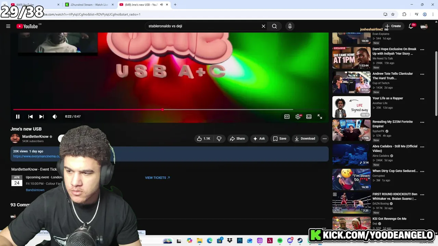
Task: Seek along the red video progress bar
Action: coord(153,110)
